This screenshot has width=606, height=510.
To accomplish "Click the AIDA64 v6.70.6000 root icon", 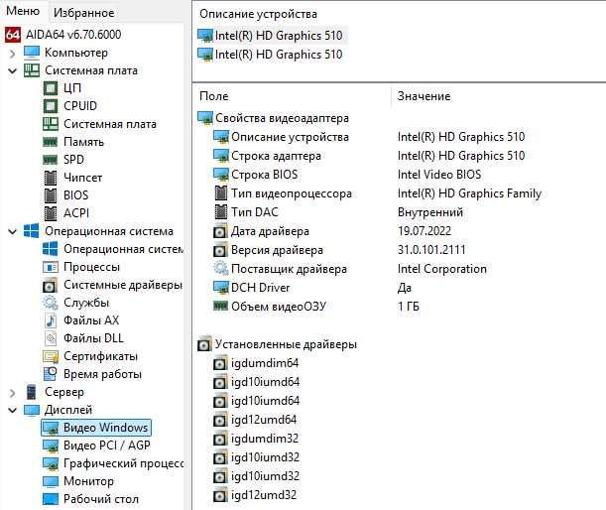I will pos(13,35).
